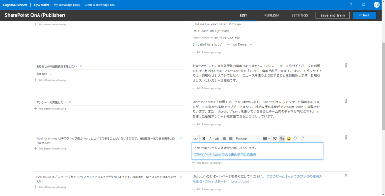This screenshot has height=196, width=385.
Task: Apply strikethrough formatting in answer editor
Action: 217,139
